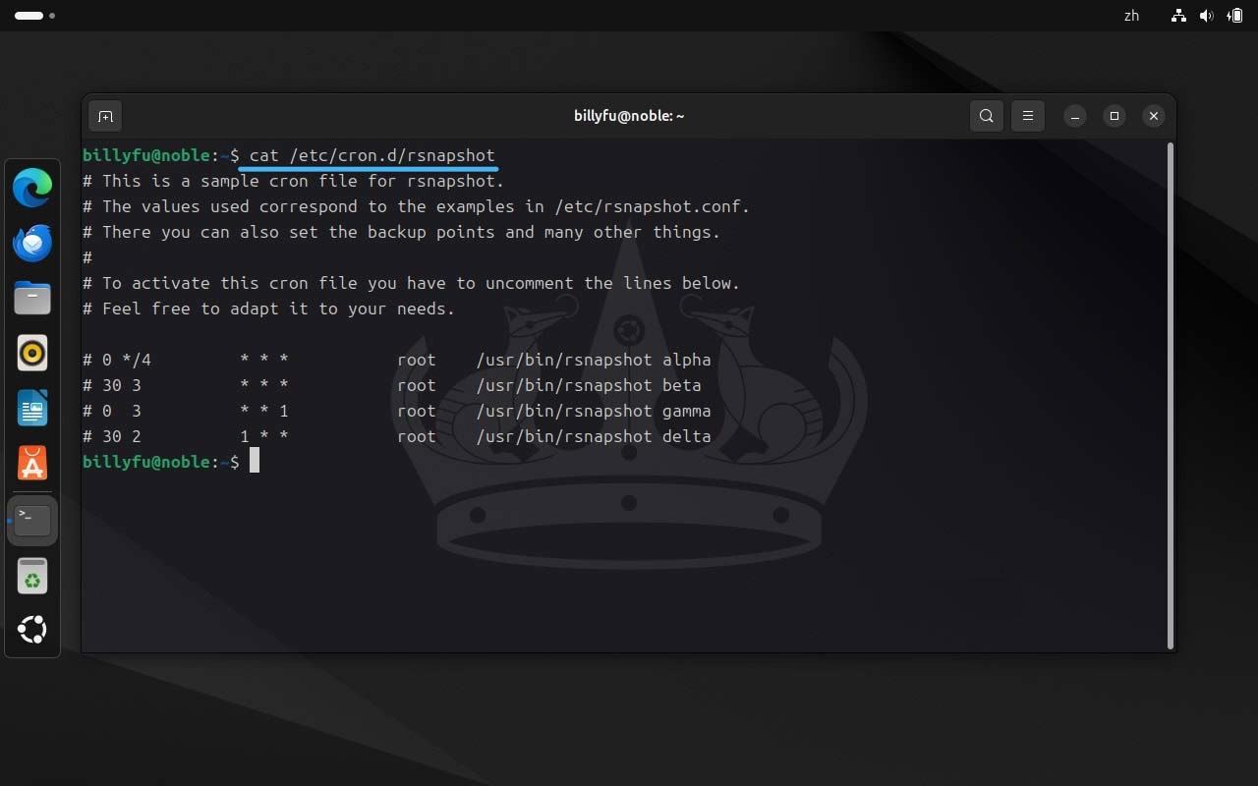The height and width of the screenshot is (786, 1258).
Task: Select the Terminal icon in the dock
Action: coord(32,520)
